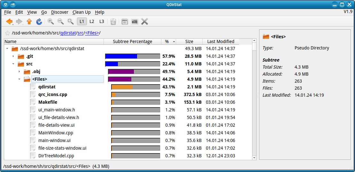Open terminal here toolbar icon
Screen dimensions: 355x172
coord(135,21)
